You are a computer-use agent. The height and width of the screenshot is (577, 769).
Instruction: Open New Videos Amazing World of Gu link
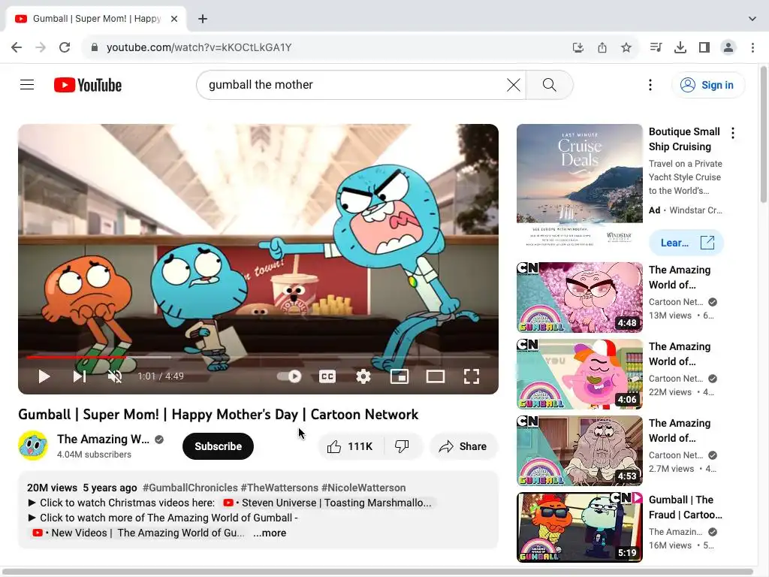coord(138,533)
